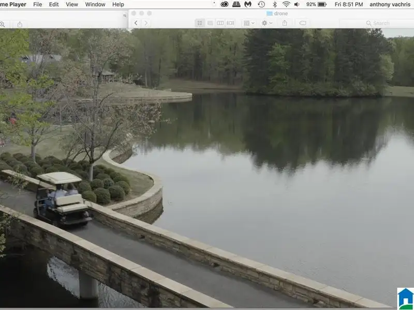Click the Time Machine menu bar icon
This screenshot has height=310, width=414.
(x=261, y=4)
